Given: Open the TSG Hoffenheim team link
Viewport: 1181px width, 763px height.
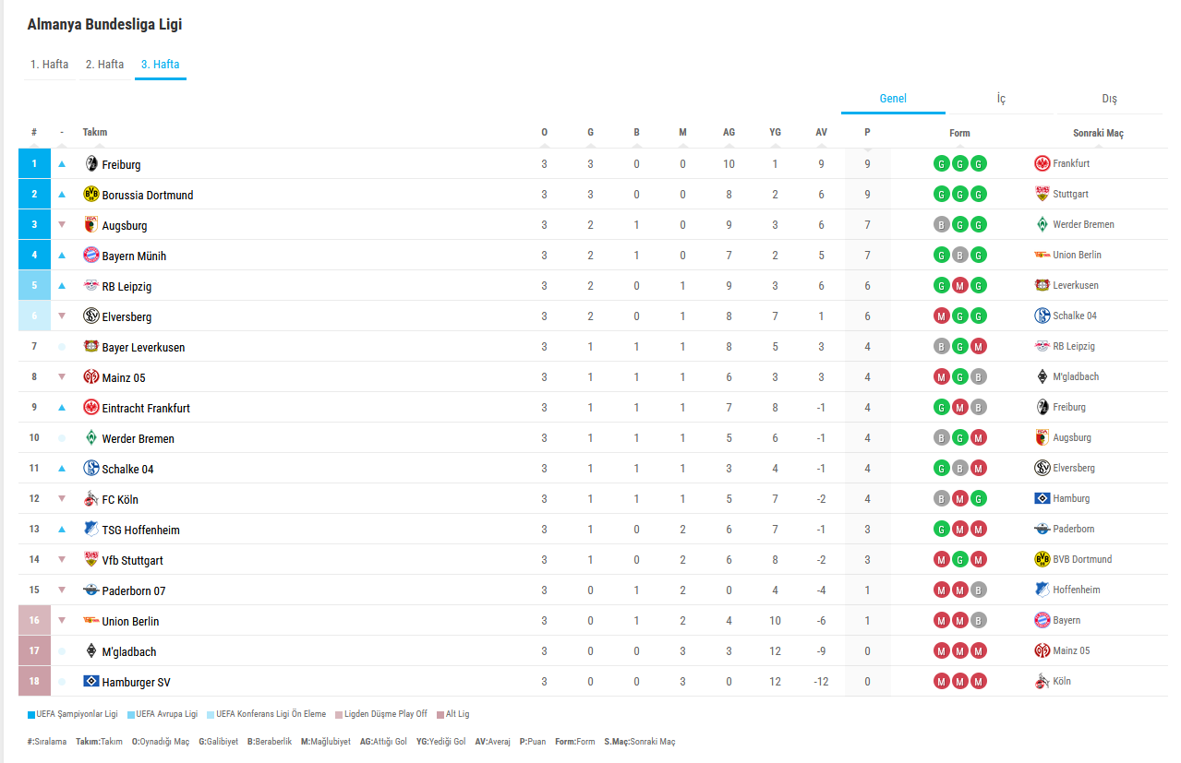Looking at the screenshot, I should click(x=140, y=530).
